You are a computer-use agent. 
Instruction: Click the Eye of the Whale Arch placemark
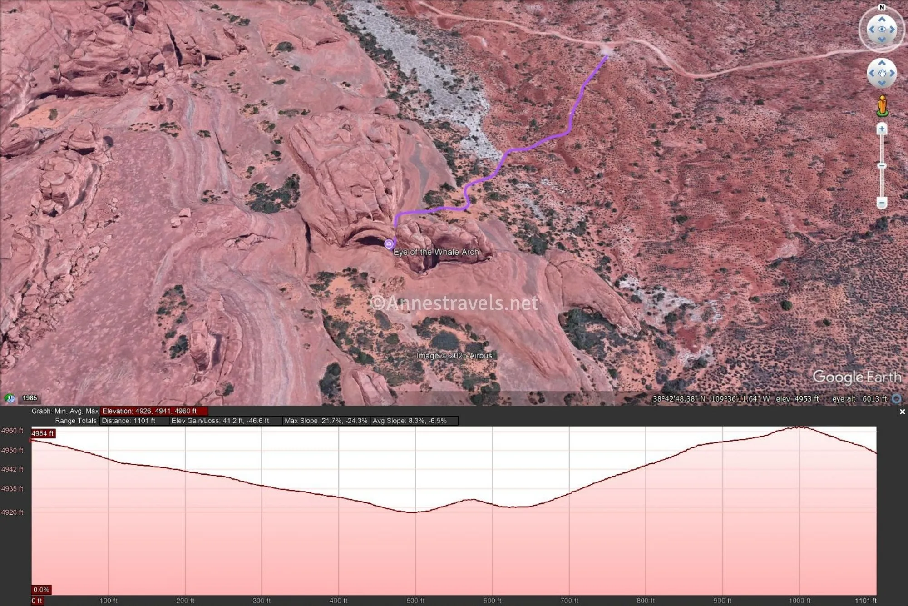pos(389,244)
